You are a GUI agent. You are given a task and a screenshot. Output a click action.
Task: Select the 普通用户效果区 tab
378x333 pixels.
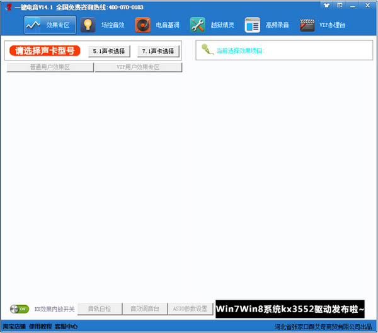point(50,67)
